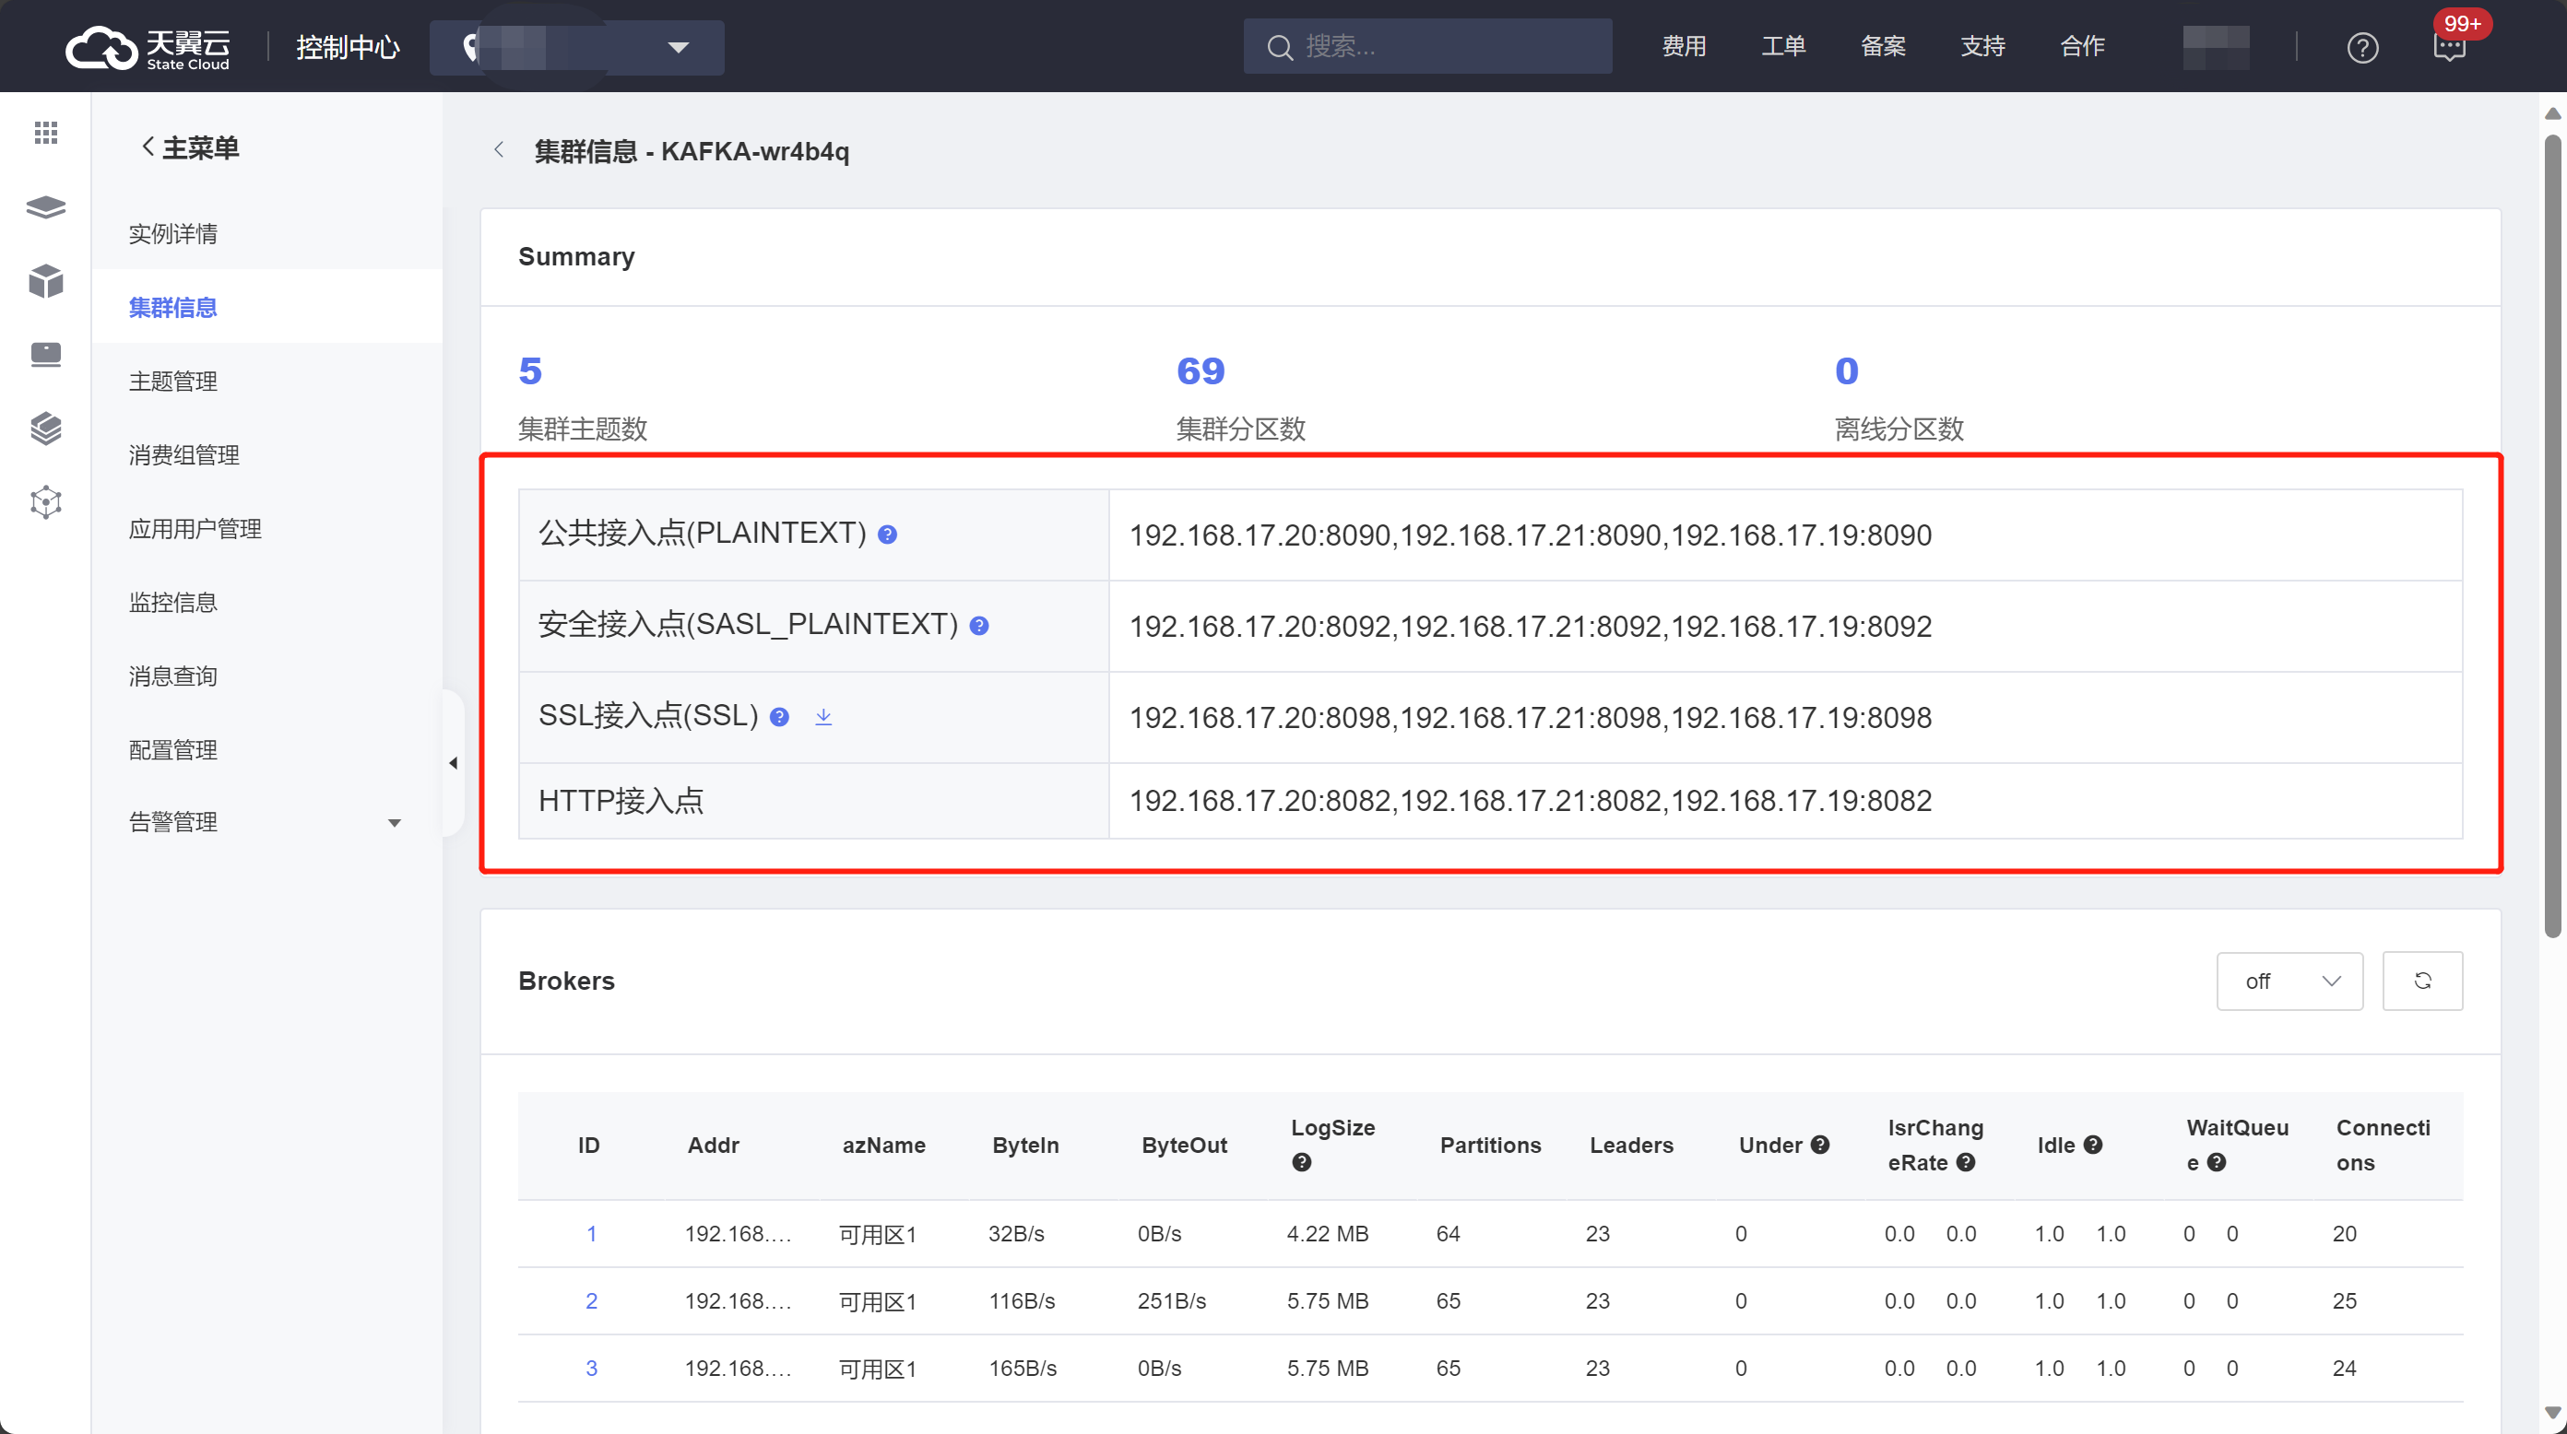2567x1434 pixels.
Task: Refresh the Brokers table
Action: pyautogui.click(x=2422, y=981)
